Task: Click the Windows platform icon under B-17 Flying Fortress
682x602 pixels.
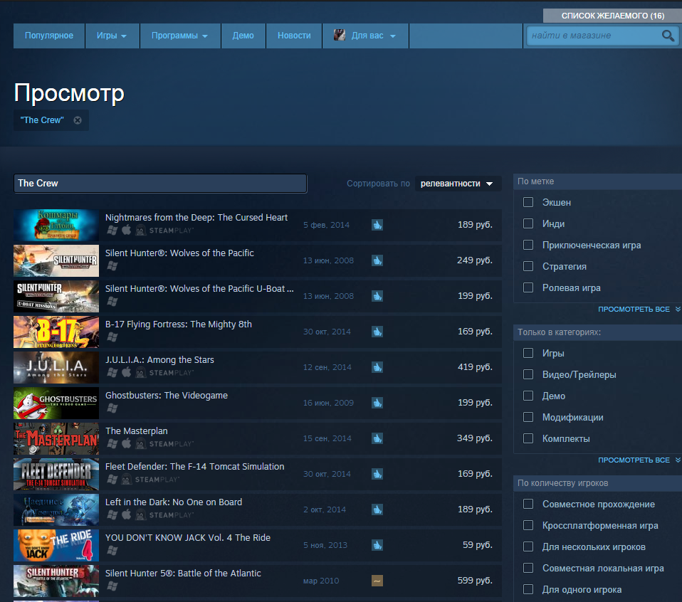Action: click(112, 337)
